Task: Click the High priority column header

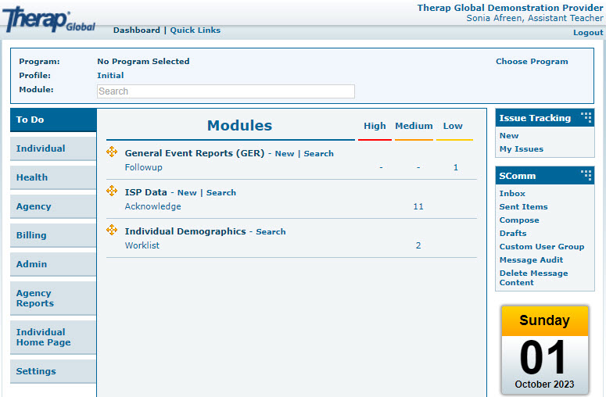Action: pos(375,126)
